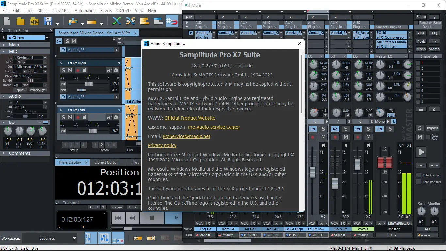
Task: Click the ProService@magix.net email link
Action: [x=186, y=136]
